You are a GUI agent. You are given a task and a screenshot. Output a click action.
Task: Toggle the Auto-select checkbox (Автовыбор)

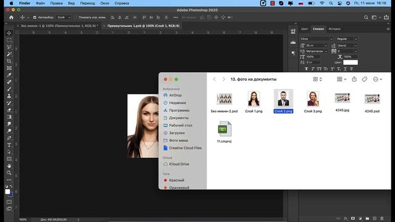[x=35, y=17]
